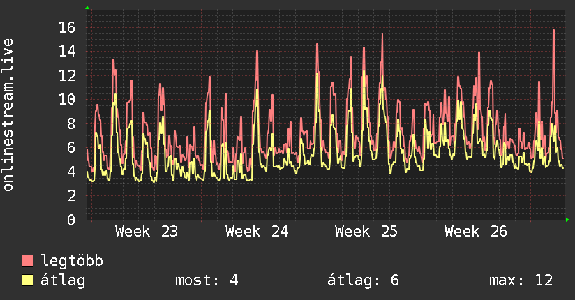Click the onlinestream.live vertical axis title

pos(8,115)
